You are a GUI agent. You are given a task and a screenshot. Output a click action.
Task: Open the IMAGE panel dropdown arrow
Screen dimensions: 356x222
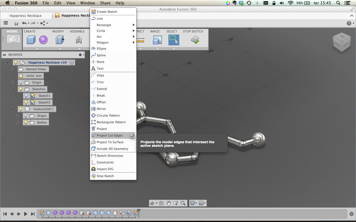pyautogui.click(x=158, y=49)
